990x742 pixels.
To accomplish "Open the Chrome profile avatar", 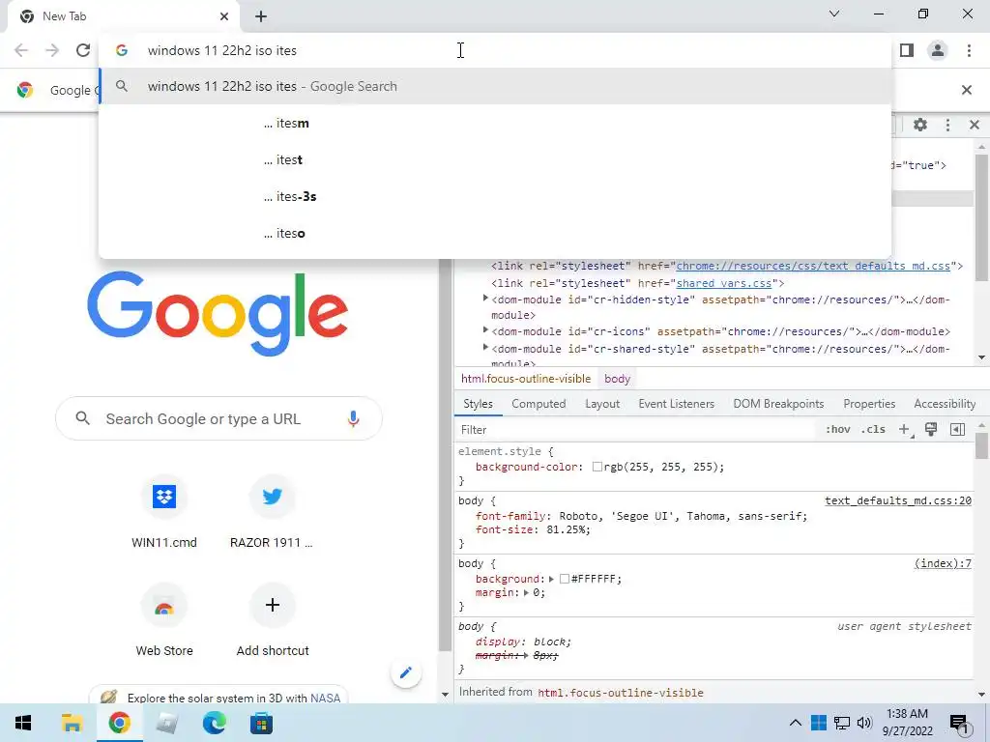I will 938,50.
